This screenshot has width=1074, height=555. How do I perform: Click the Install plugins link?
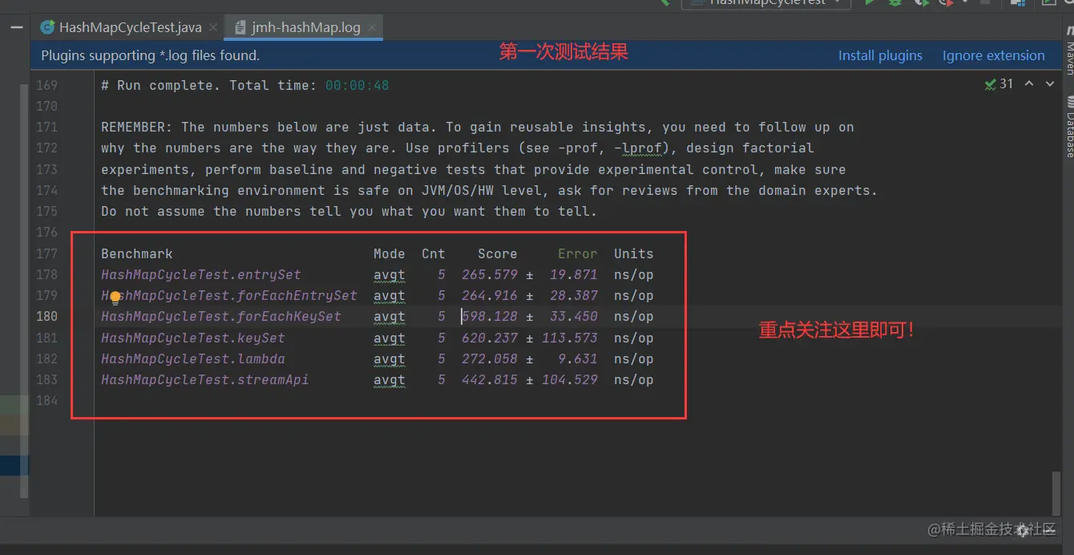880,55
